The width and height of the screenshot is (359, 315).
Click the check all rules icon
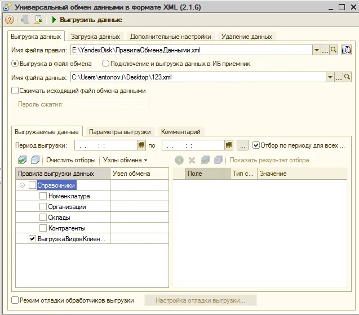coord(22,160)
